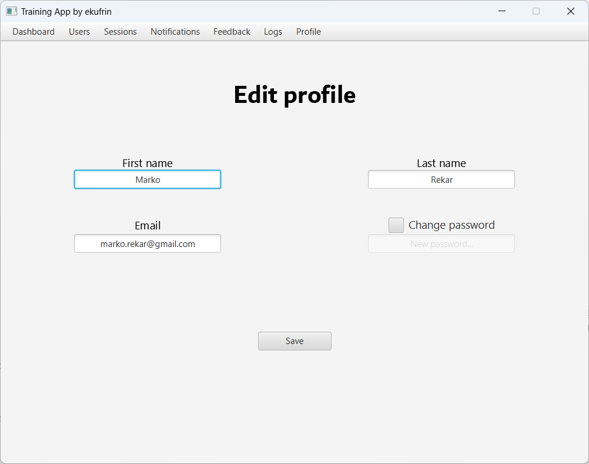This screenshot has height=464, width=589.
Task: Open the Users menu
Action: click(79, 32)
